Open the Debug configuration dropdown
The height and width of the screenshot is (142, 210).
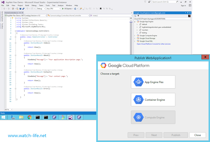pos(41,9)
